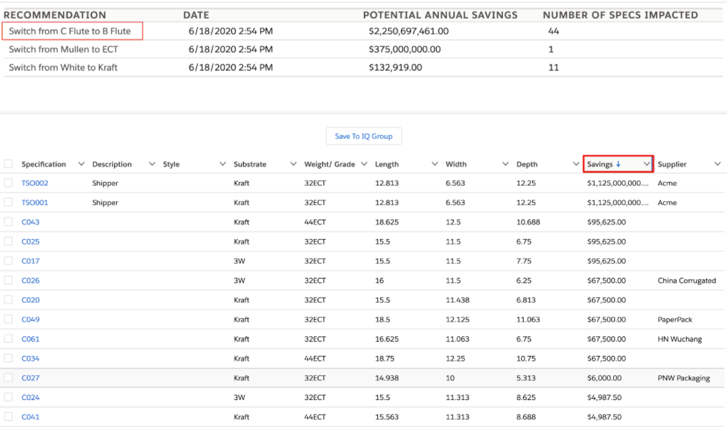Click the Width column header label
727x427 pixels.
point(456,164)
